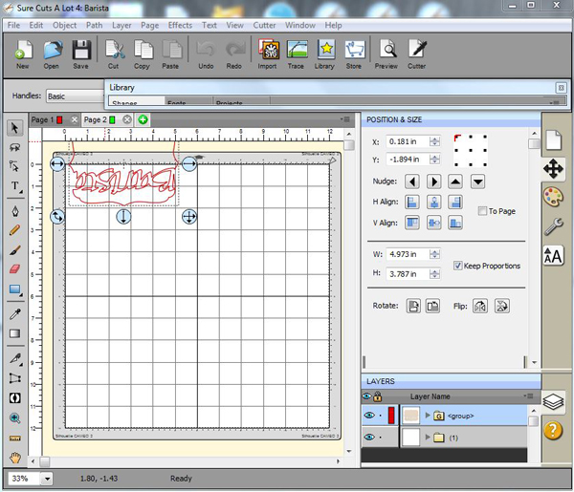
Task: Open the Effects menu
Action: pyautogui.click(x=180, y=25)
